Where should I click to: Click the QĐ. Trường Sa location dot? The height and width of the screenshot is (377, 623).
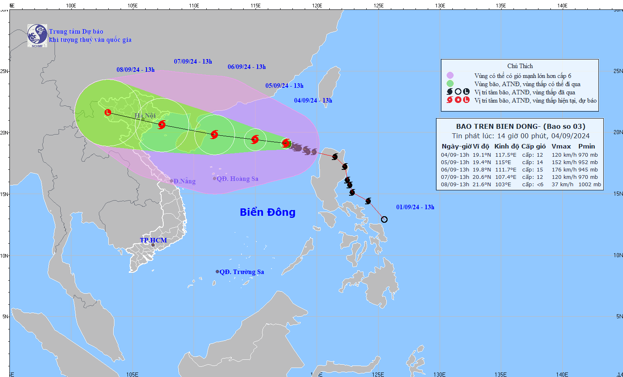217,272
